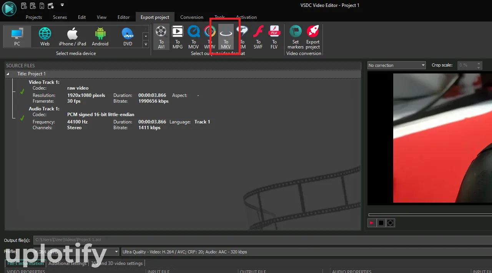Viewport: 492px width, 273px height.
Task: Click the 'raw video' codec value
Action: pos(78,88)
